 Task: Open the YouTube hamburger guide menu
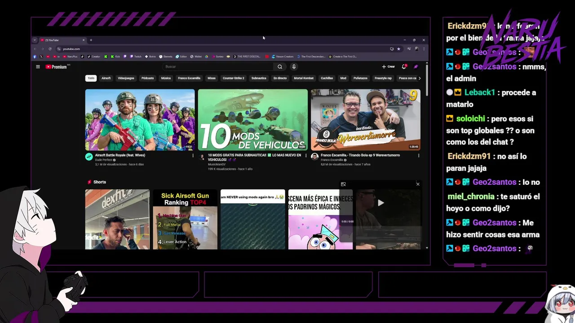click(x=38, y=67)
